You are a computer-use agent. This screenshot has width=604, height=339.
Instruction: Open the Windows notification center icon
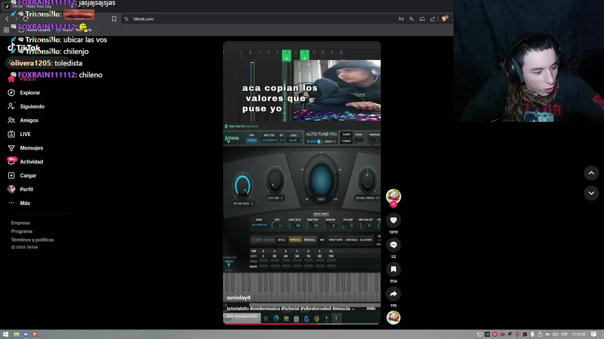point(594,334)
